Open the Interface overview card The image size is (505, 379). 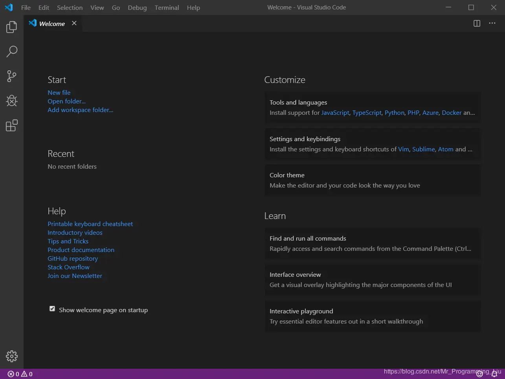pos(373,280)
